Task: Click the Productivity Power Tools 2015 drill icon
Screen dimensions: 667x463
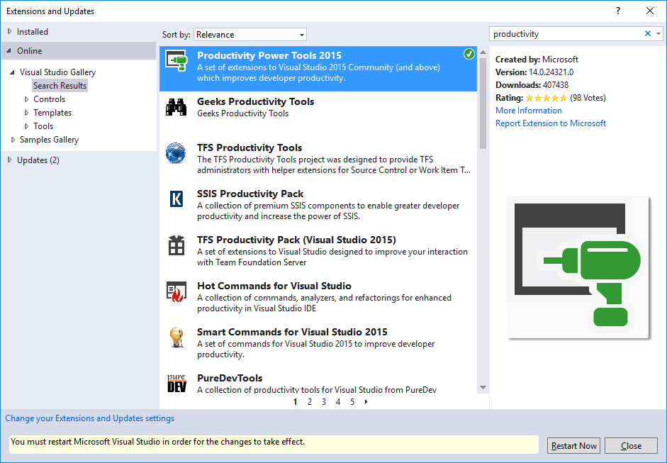Action: point(176,61)
